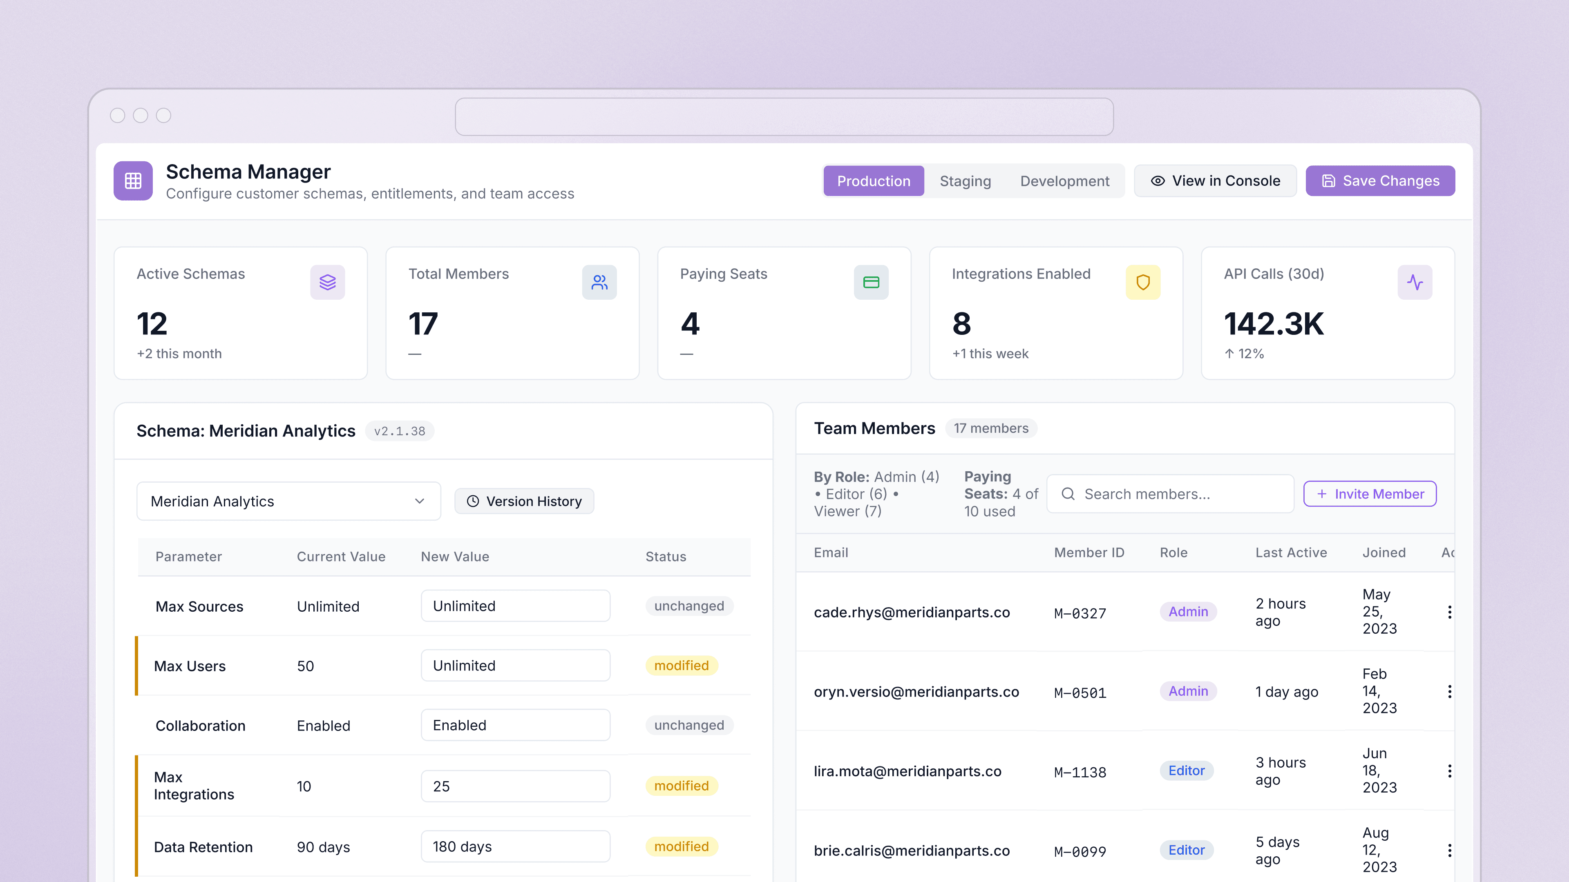The image size is (1569, 882).
Task: Click the Admin role badge for cade.rhys
Action: point(1188,611)
